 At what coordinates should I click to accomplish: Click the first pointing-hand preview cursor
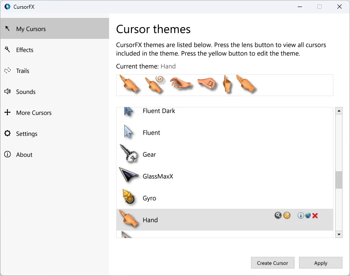click(130, 84)
